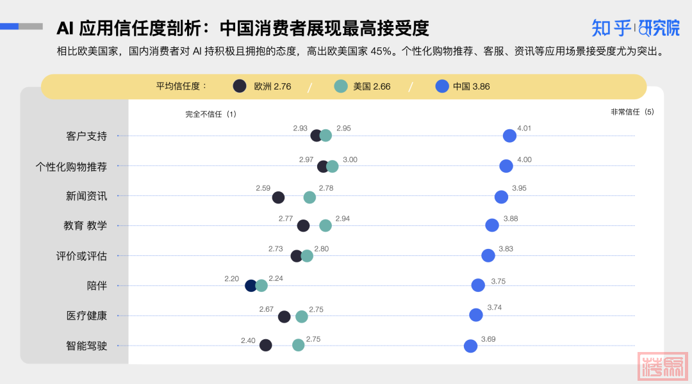Click the 非常信任（5）axis label
Screen dimensions: 692x384
(632, 112)
